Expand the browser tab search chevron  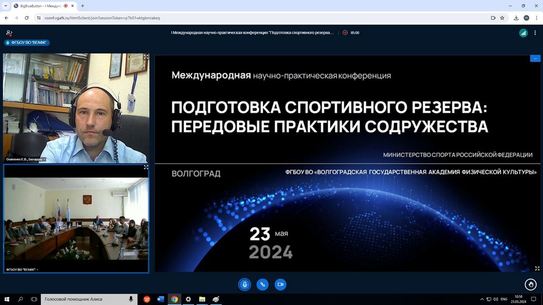click(5, 6)
